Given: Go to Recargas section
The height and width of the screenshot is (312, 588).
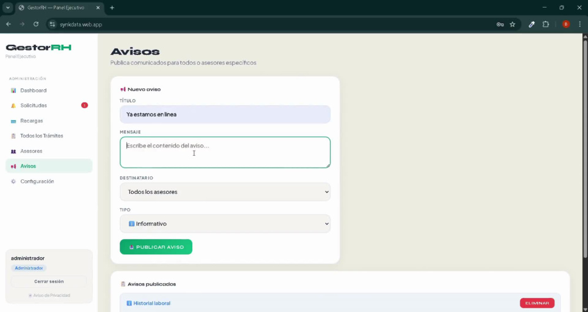Looking at the screenshot, I should [x=49, y=121].
